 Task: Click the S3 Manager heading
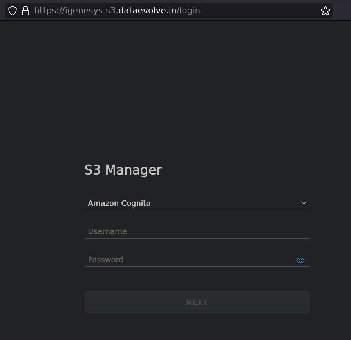[123, 170]
